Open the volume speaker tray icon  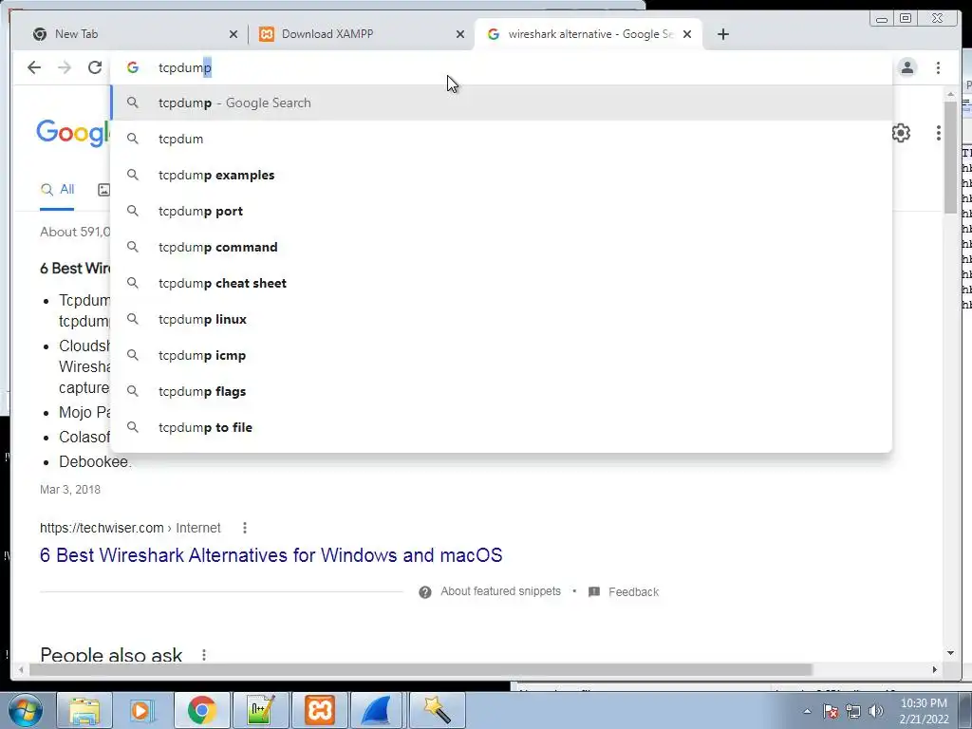876,711
